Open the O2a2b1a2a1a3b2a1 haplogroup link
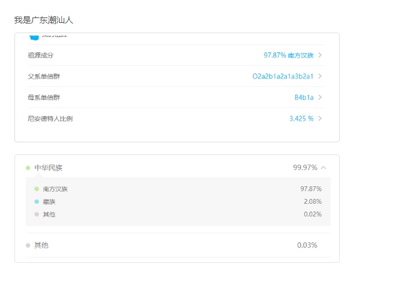The height and width of the screenshot is (287, 403). pos(283,77)
